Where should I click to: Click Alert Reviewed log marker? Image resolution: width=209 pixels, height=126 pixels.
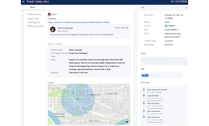point(144,117)
